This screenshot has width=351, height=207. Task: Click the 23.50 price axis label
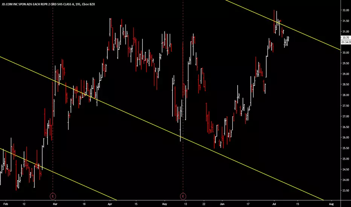coord(346,190)
